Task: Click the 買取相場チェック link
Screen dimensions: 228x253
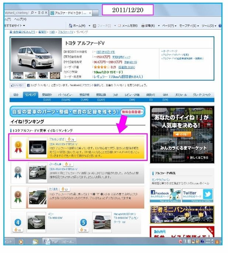Action: click(121, 57)
